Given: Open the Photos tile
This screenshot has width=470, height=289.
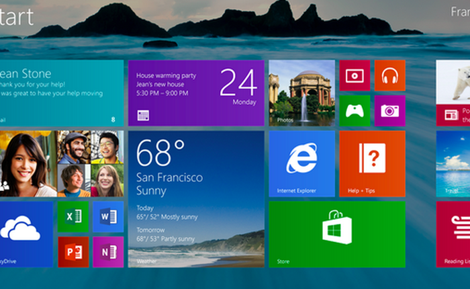Looking at the screenshot, I should pyautogui.click(x=302, y=93).
